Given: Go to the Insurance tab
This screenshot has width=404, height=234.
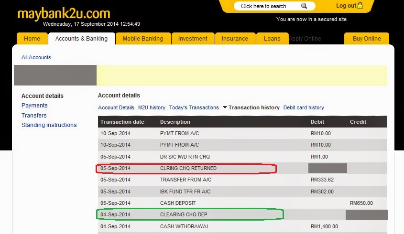Looking at the screenshot, I should click(235, 39).
